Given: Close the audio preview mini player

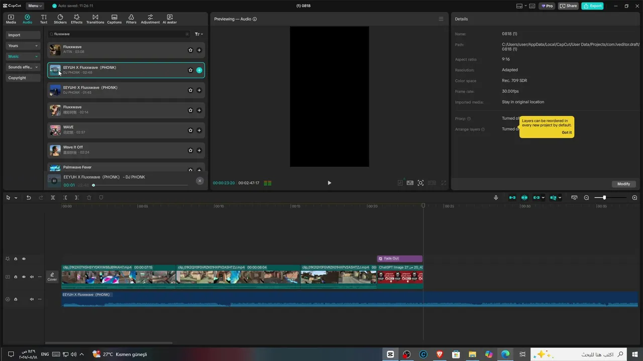Looking at the screenshot, I should tap(199, 180).
